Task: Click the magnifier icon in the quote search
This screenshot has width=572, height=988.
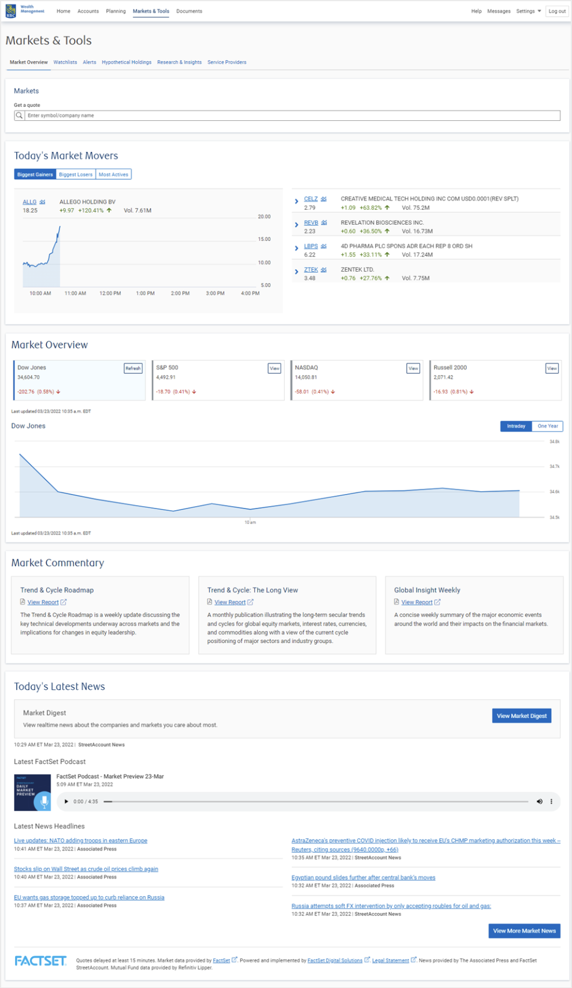Action: tap(20, 116)
